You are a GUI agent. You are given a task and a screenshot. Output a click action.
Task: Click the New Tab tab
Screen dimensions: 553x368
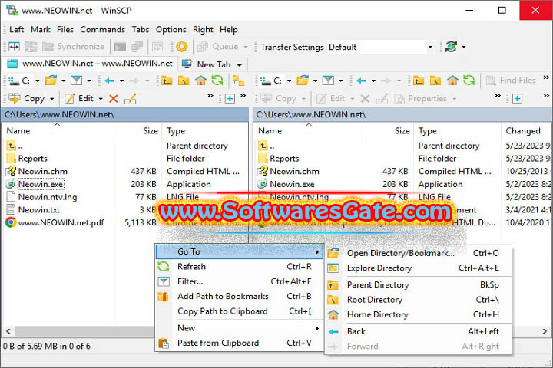[213, 64]
